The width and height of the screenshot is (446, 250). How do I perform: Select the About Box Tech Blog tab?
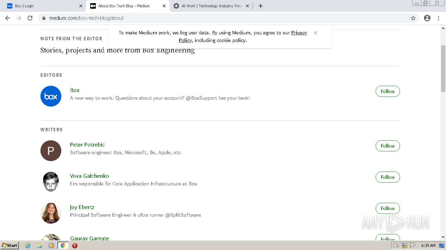(x=128, y=6)
